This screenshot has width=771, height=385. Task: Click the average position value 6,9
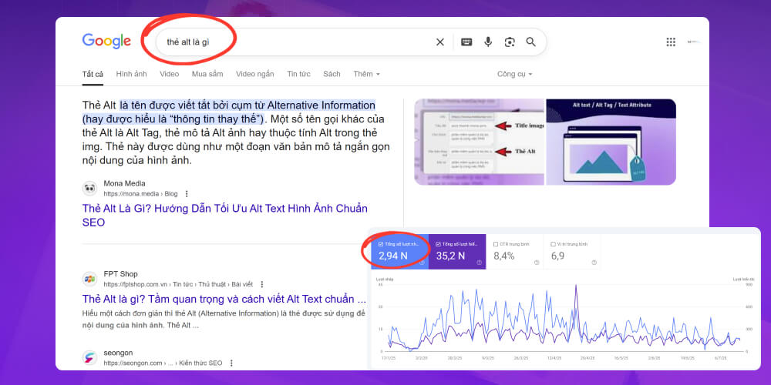click(557, 256)
